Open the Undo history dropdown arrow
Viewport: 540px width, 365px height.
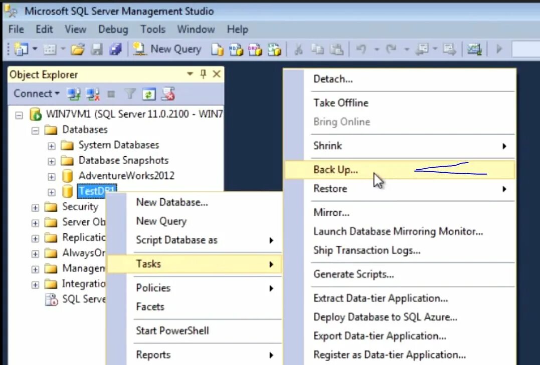point(377,50)
